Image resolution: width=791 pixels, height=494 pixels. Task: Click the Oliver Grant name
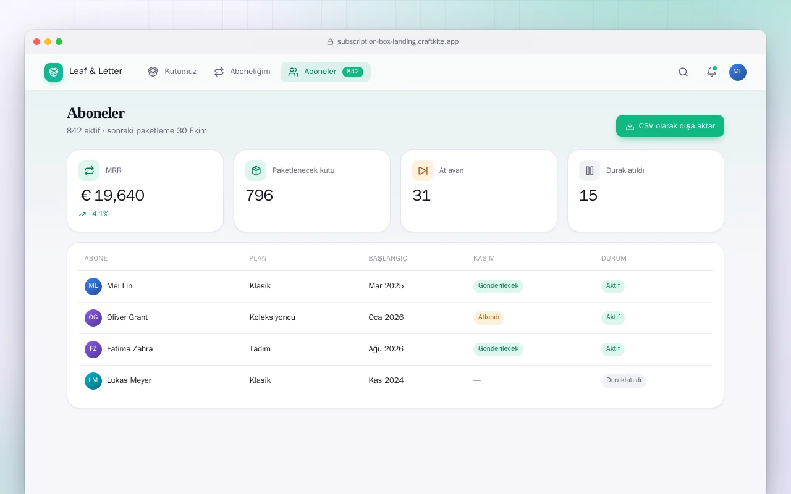click(x=127, y=317)
